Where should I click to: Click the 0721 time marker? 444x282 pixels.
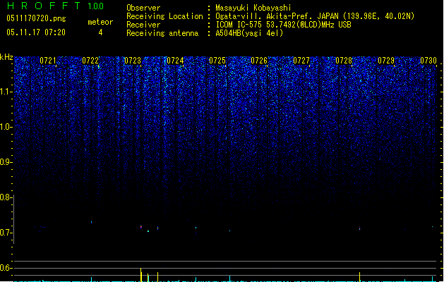click(x=48, y=61)
